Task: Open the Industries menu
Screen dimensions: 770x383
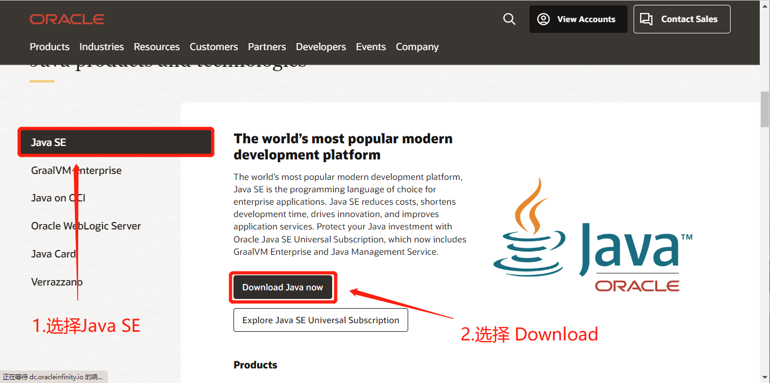Action: click(x=101, y=47)
